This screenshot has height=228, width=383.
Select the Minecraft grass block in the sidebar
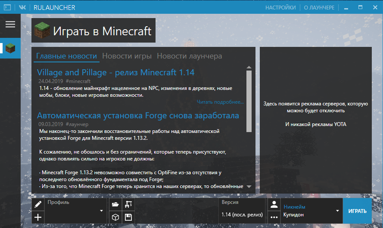(10, 48)
